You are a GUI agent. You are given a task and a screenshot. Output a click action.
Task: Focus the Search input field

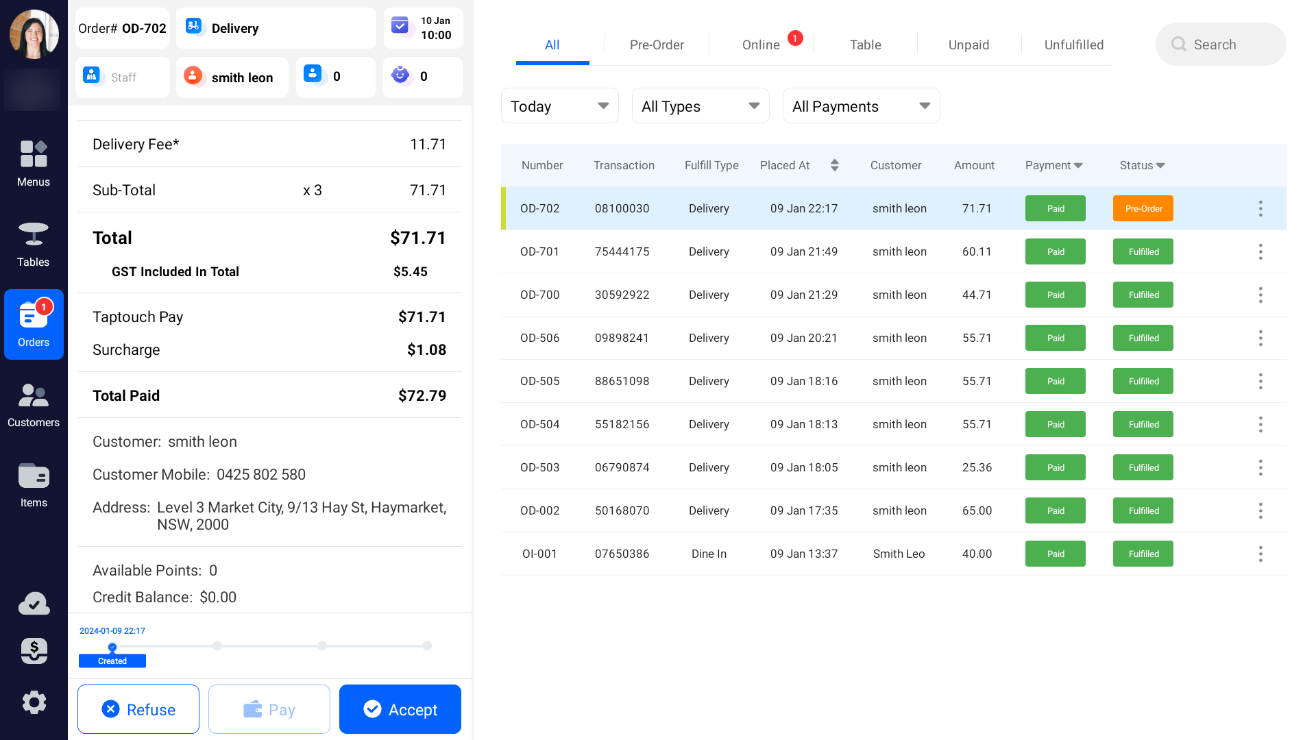pyautogui.click(x=1221, y=45)
